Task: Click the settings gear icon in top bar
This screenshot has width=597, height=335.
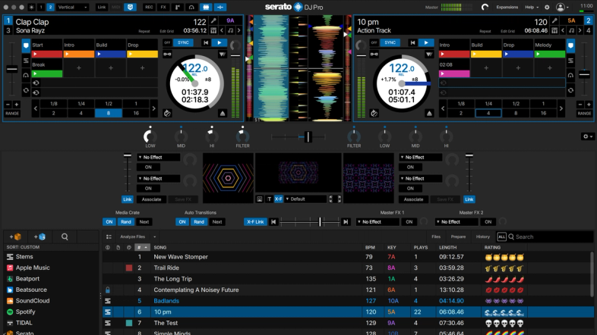Action: pyautogui.click(x=547, y=8)
